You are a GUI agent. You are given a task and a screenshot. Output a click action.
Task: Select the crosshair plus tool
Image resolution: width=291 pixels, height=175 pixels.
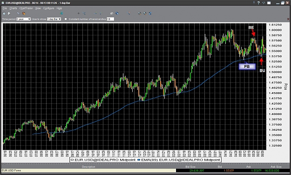click(78, 13)
